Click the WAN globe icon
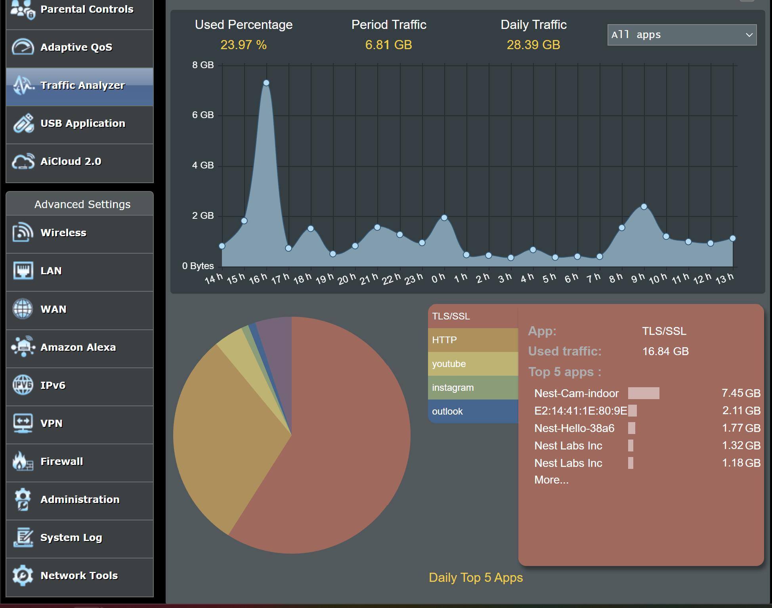Viewport: 772px width, 608px height. coord(23,309)
